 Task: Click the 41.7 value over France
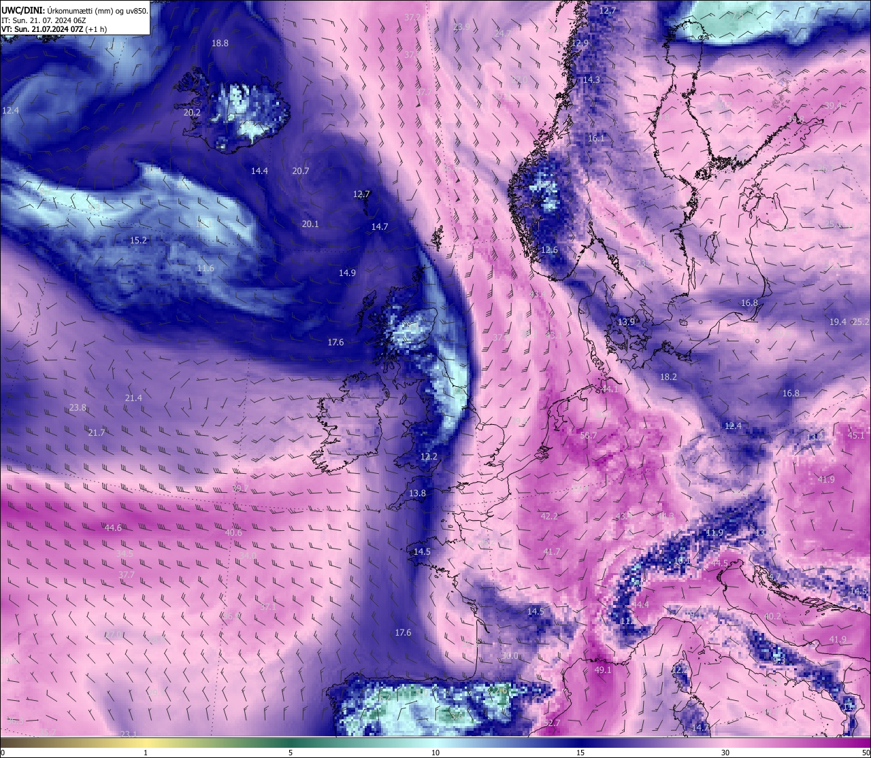click(x=552, y=551)
